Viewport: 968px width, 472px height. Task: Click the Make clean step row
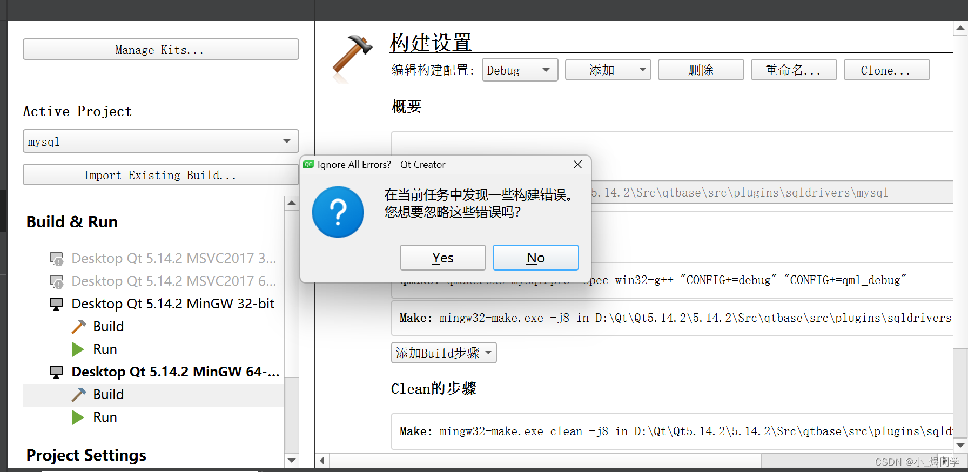click(672, 431)
